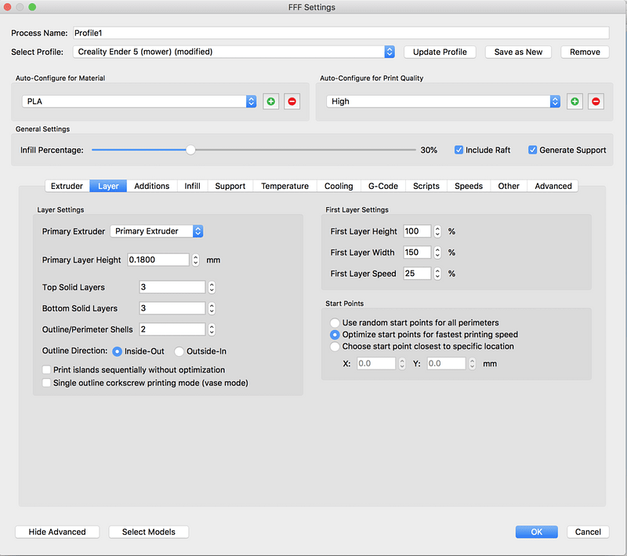Screen dimensions: 627x556
Task: Switch to the G-Code tab
Action: 383,186
